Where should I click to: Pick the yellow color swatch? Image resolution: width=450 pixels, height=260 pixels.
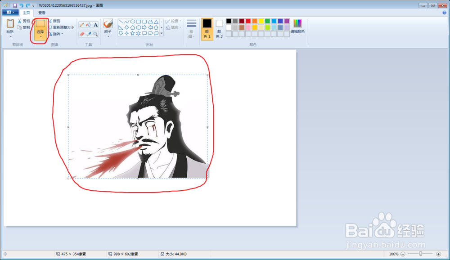pos(261,21)
